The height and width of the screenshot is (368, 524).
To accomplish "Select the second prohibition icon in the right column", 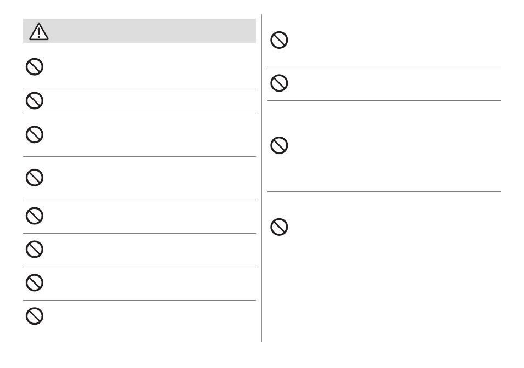I will 279,83.
